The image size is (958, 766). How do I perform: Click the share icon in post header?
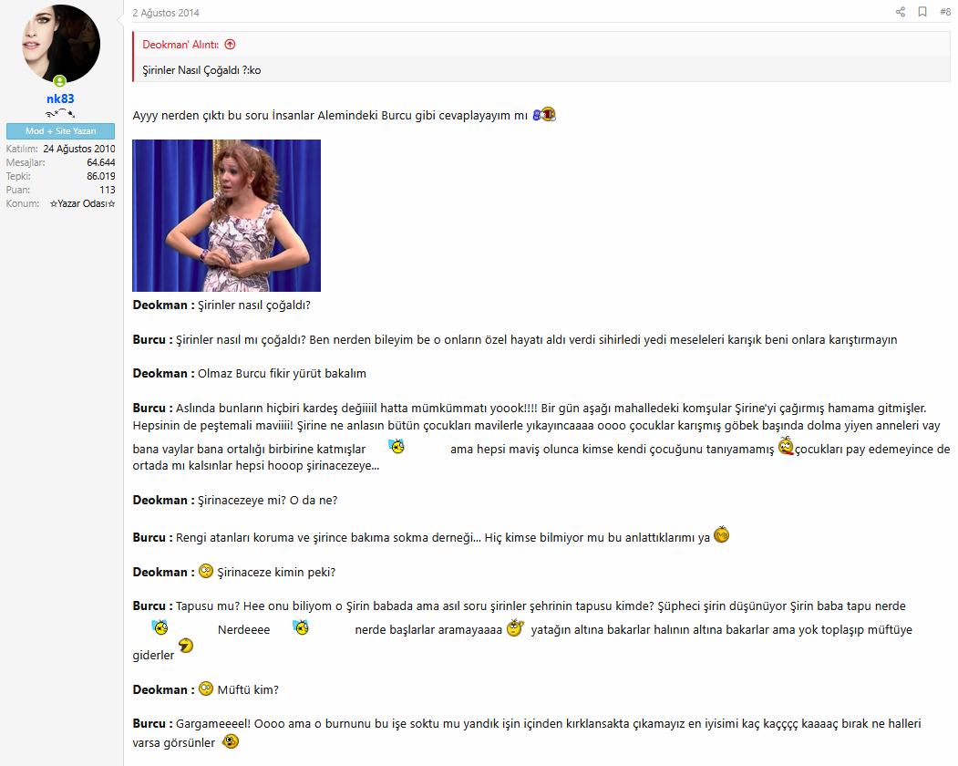(x=901, y=12)
